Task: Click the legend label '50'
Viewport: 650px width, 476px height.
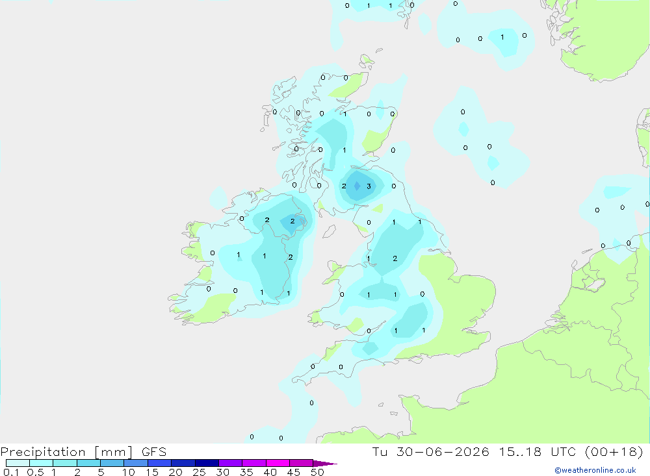Action: click(317, 472)
